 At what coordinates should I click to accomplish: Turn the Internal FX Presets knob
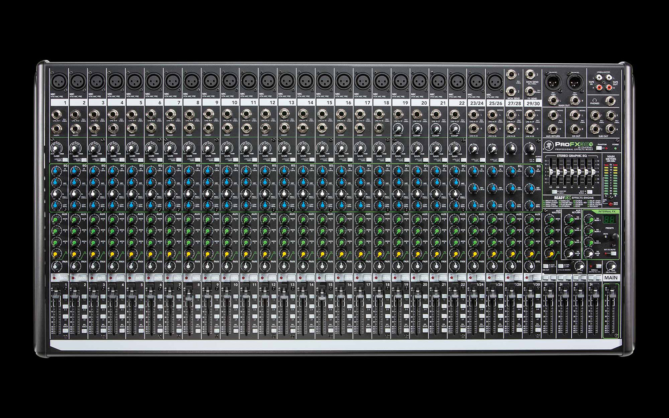[615, 236]
